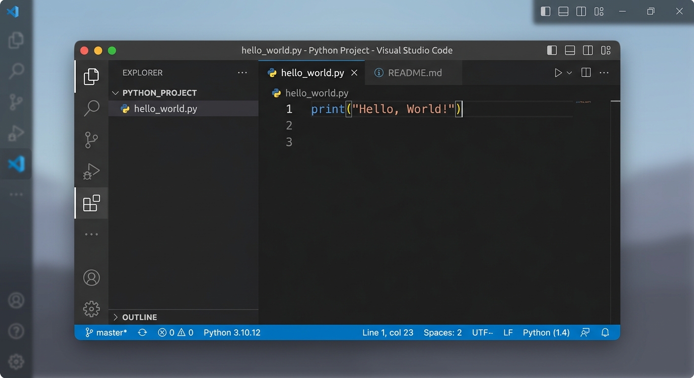The width and height of the screenshot is (694, 378).
Task: Split the editor to the right
Action: click(586, 73)
